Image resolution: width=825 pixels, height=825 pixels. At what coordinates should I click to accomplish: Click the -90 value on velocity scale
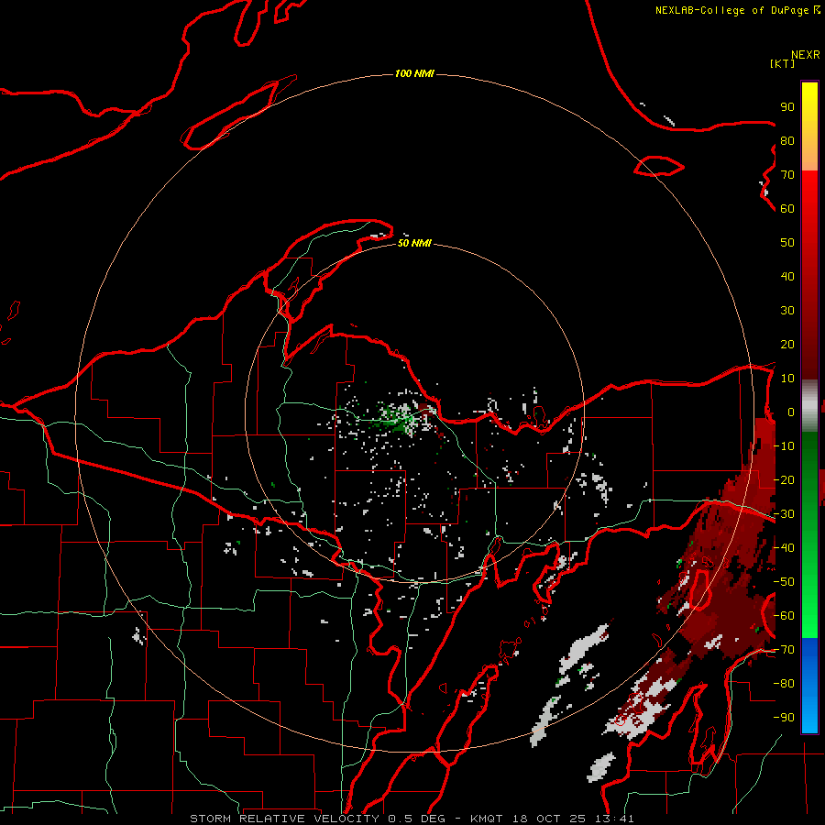[x=784, y=718]
